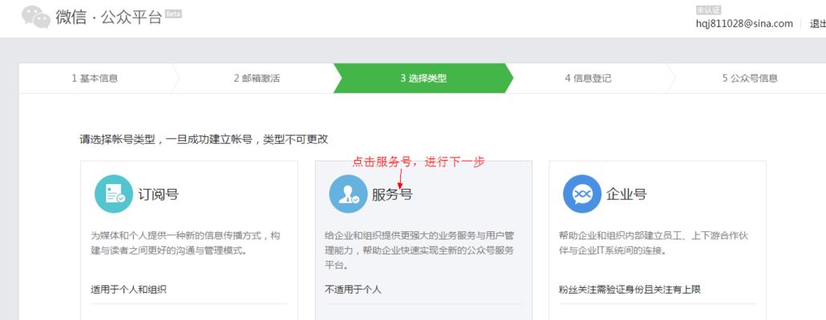This screenshot has width=826, height=320.
Task: Click the 企业号 description about 企业IT系统
Action: pyautogui.click(x=654, y=242)
